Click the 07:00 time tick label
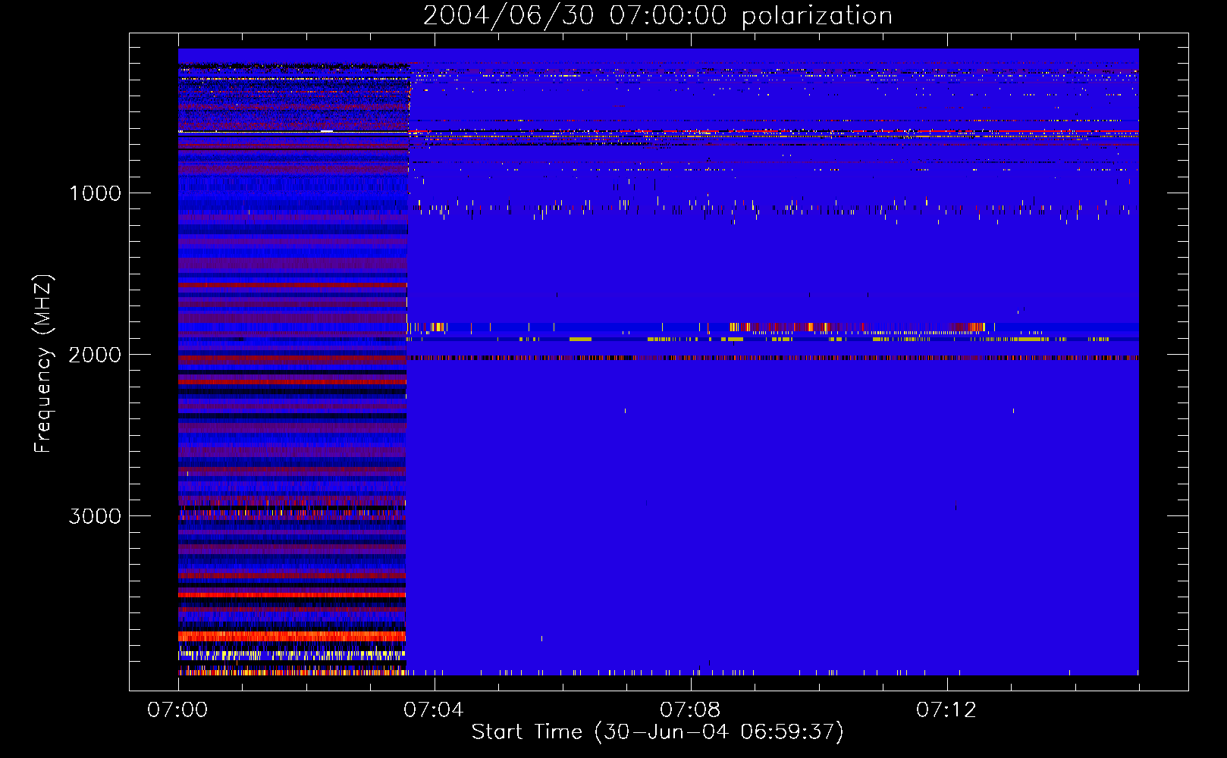This screenshot has height=758, width=1227. point(177,710)
